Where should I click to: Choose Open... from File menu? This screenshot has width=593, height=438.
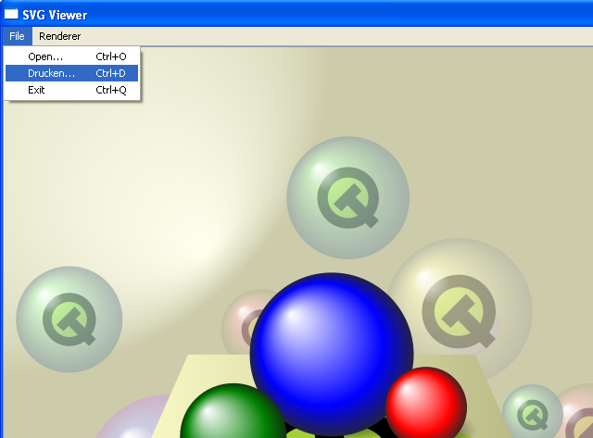[x=72, y=56]
